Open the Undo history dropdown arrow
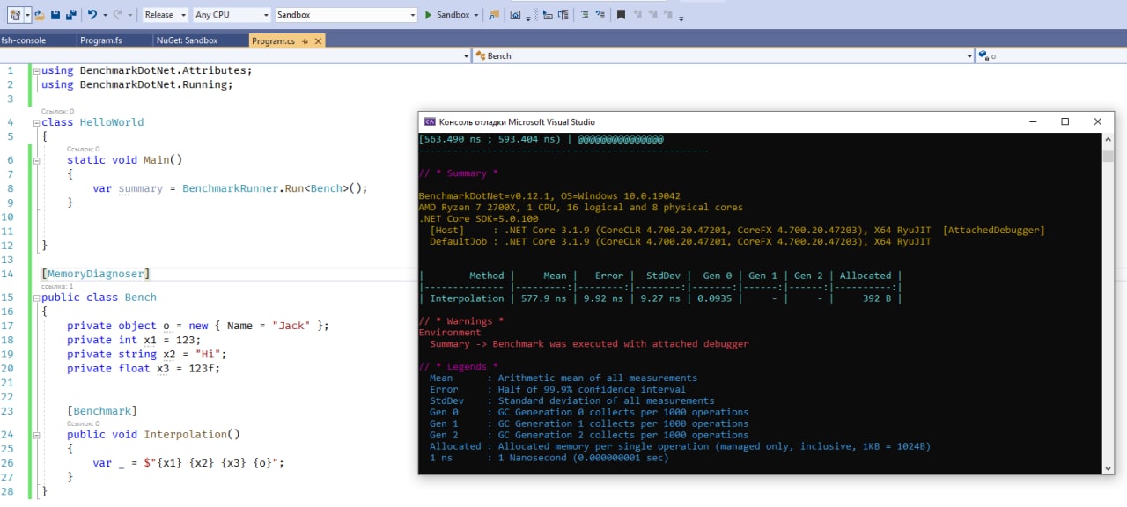The image size is (1127, 507). (105, 15)
